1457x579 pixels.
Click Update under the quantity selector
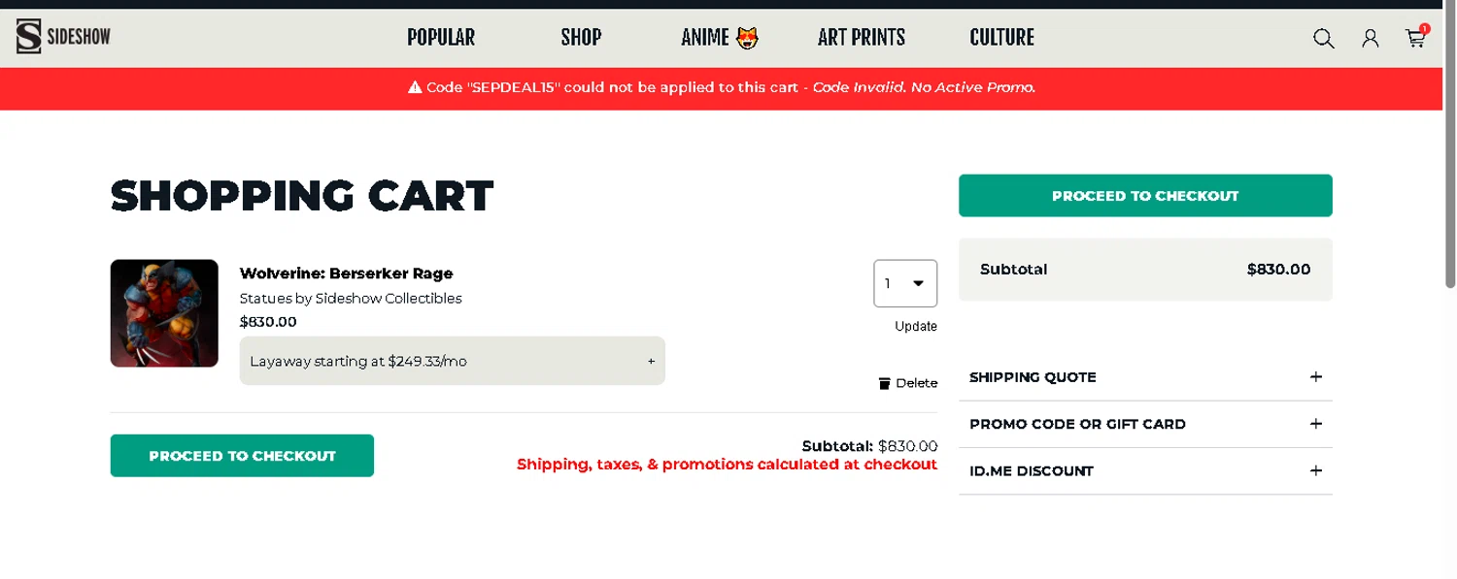pos(915,326)
